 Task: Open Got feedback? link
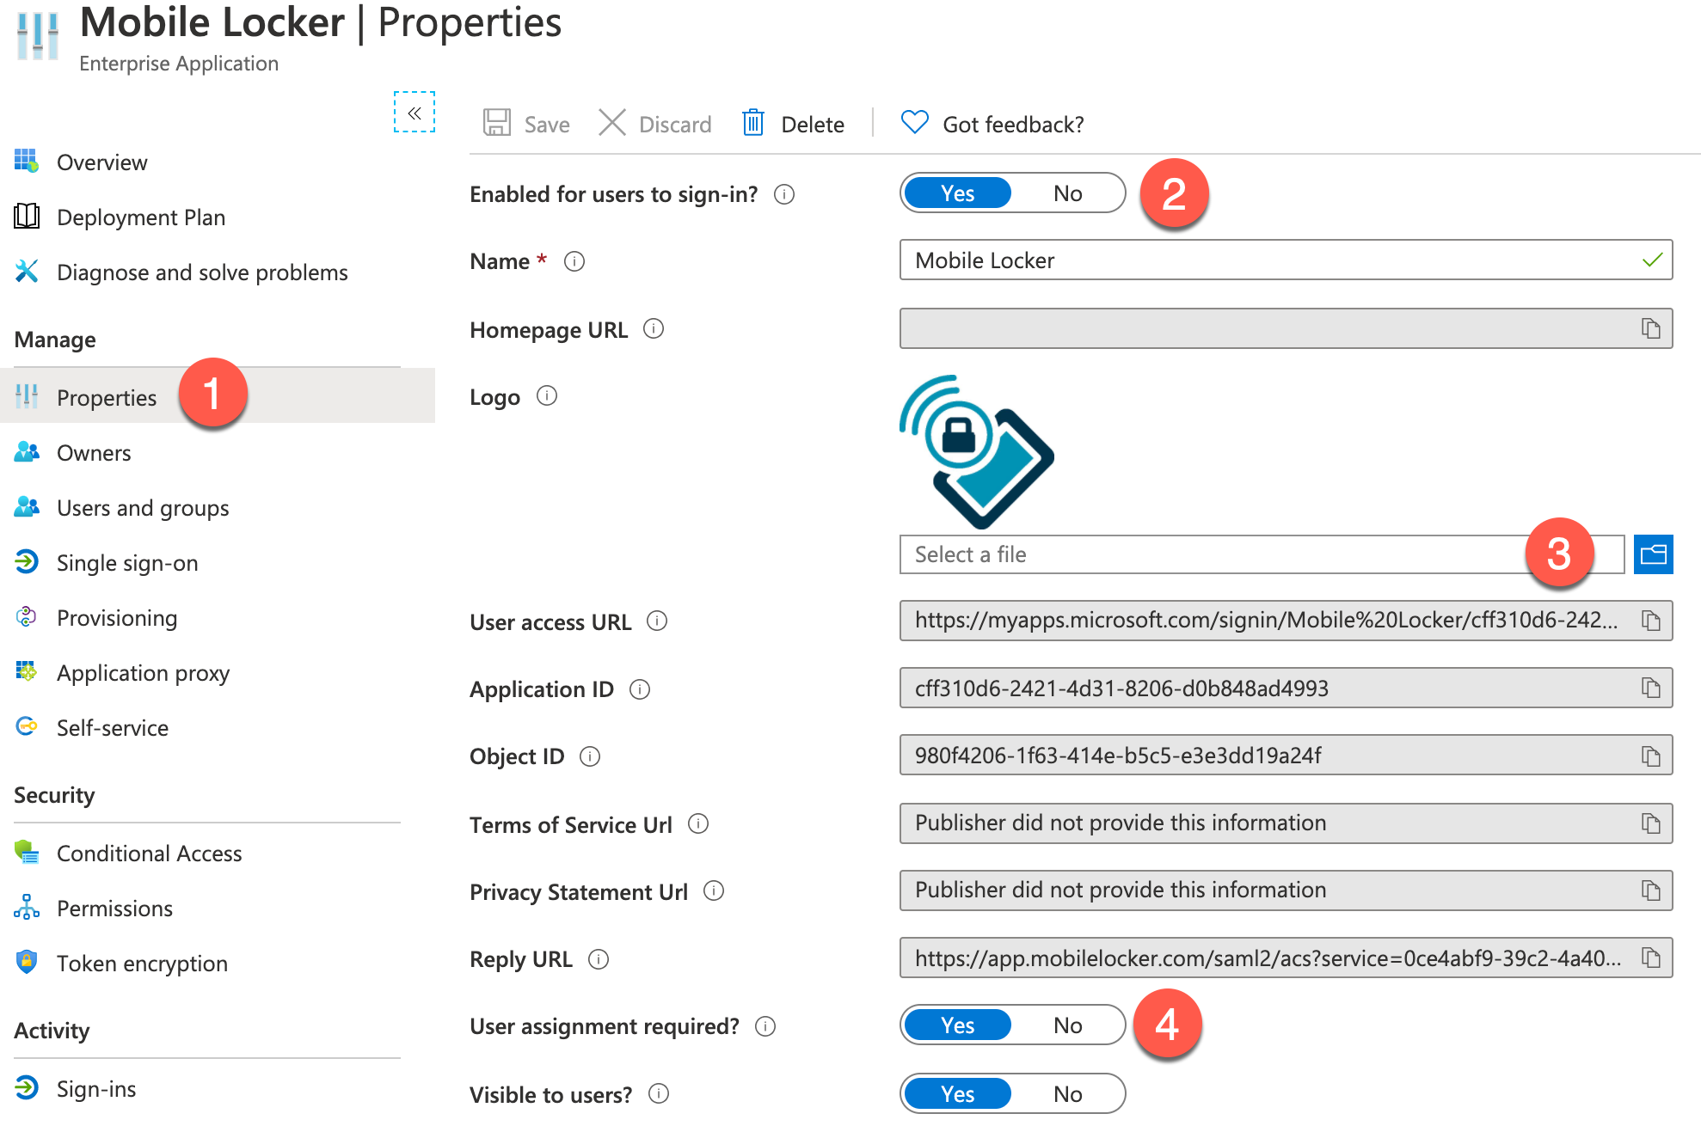click(x=1013, y=125)
